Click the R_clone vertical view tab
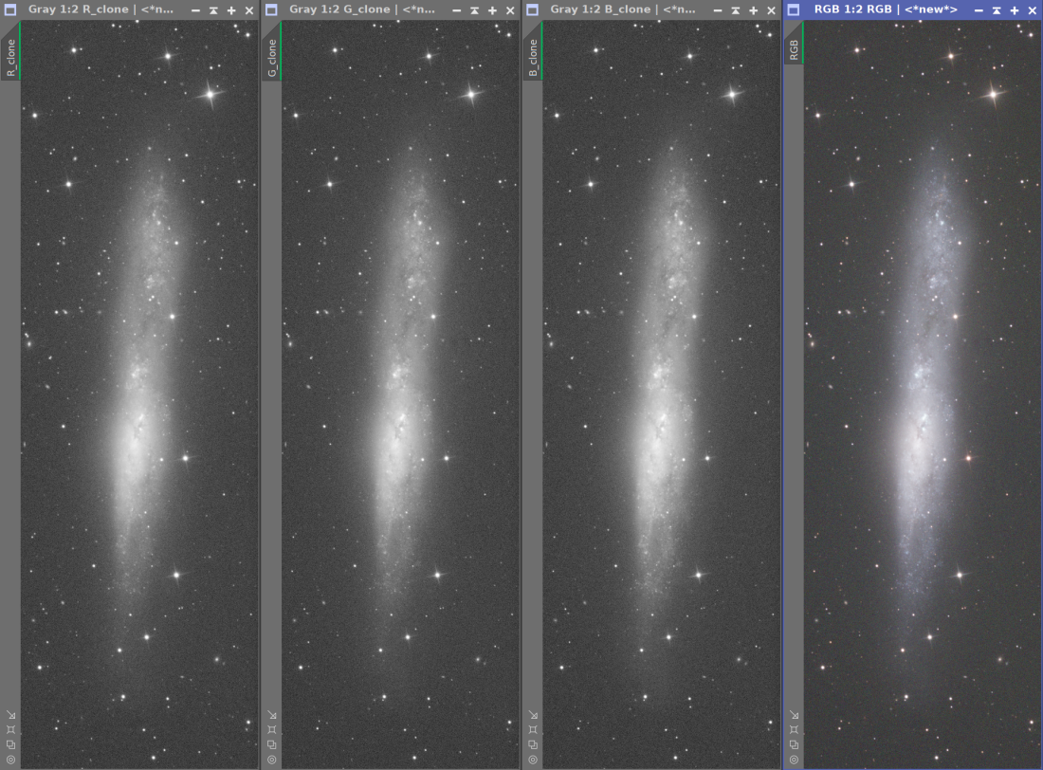This screenshot has width=1043, height=770. pos(10,58)
